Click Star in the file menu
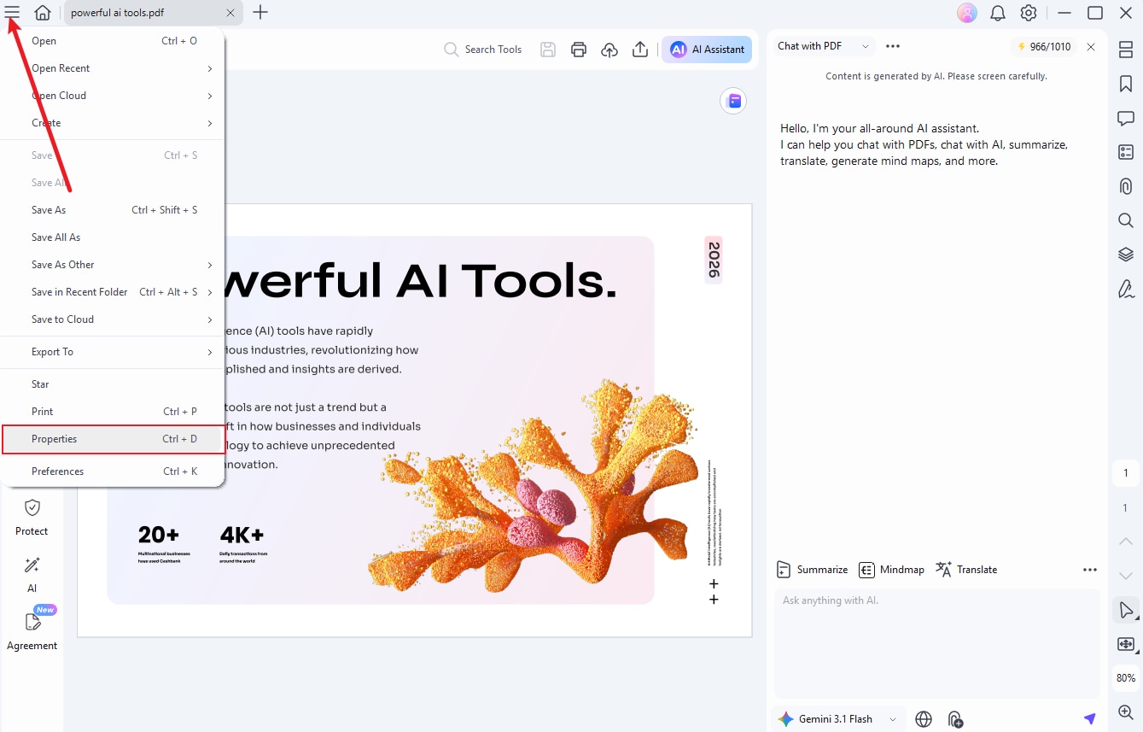The height and width of the screenshot is (732, 1143). [112, 384]
